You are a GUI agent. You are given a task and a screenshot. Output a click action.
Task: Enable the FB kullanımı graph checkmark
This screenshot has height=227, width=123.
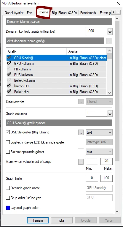(x=9, y=69)
